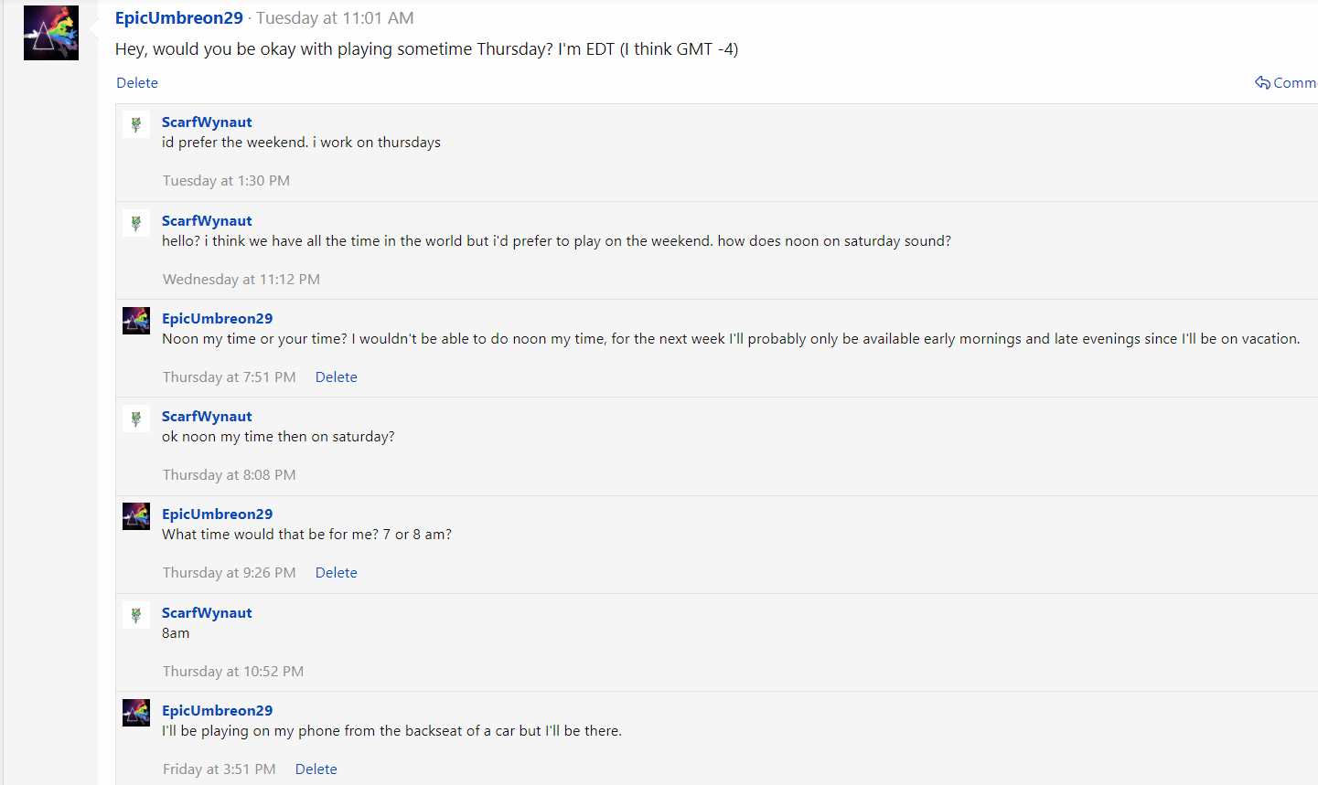Delete the Thursday 9:26 PM comment
The height and width of the screenshot is (785, 1318).
point(336,573)
